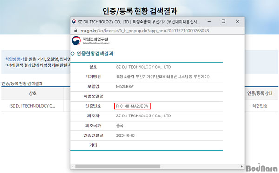This screenshot has width=279, height=173.
Task: Click the scrollbar right arrow in the popup
Action: pyautogui.click(x=242, y=167)
